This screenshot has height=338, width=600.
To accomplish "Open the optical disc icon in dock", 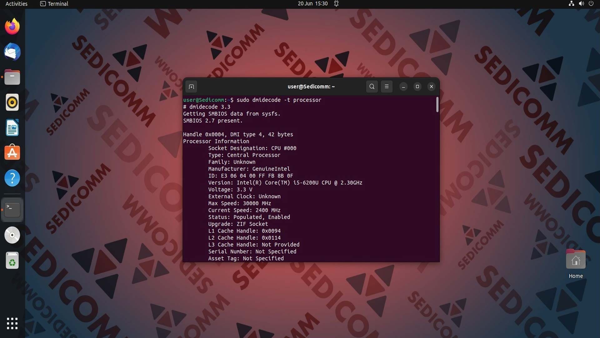I will point(12,235).
